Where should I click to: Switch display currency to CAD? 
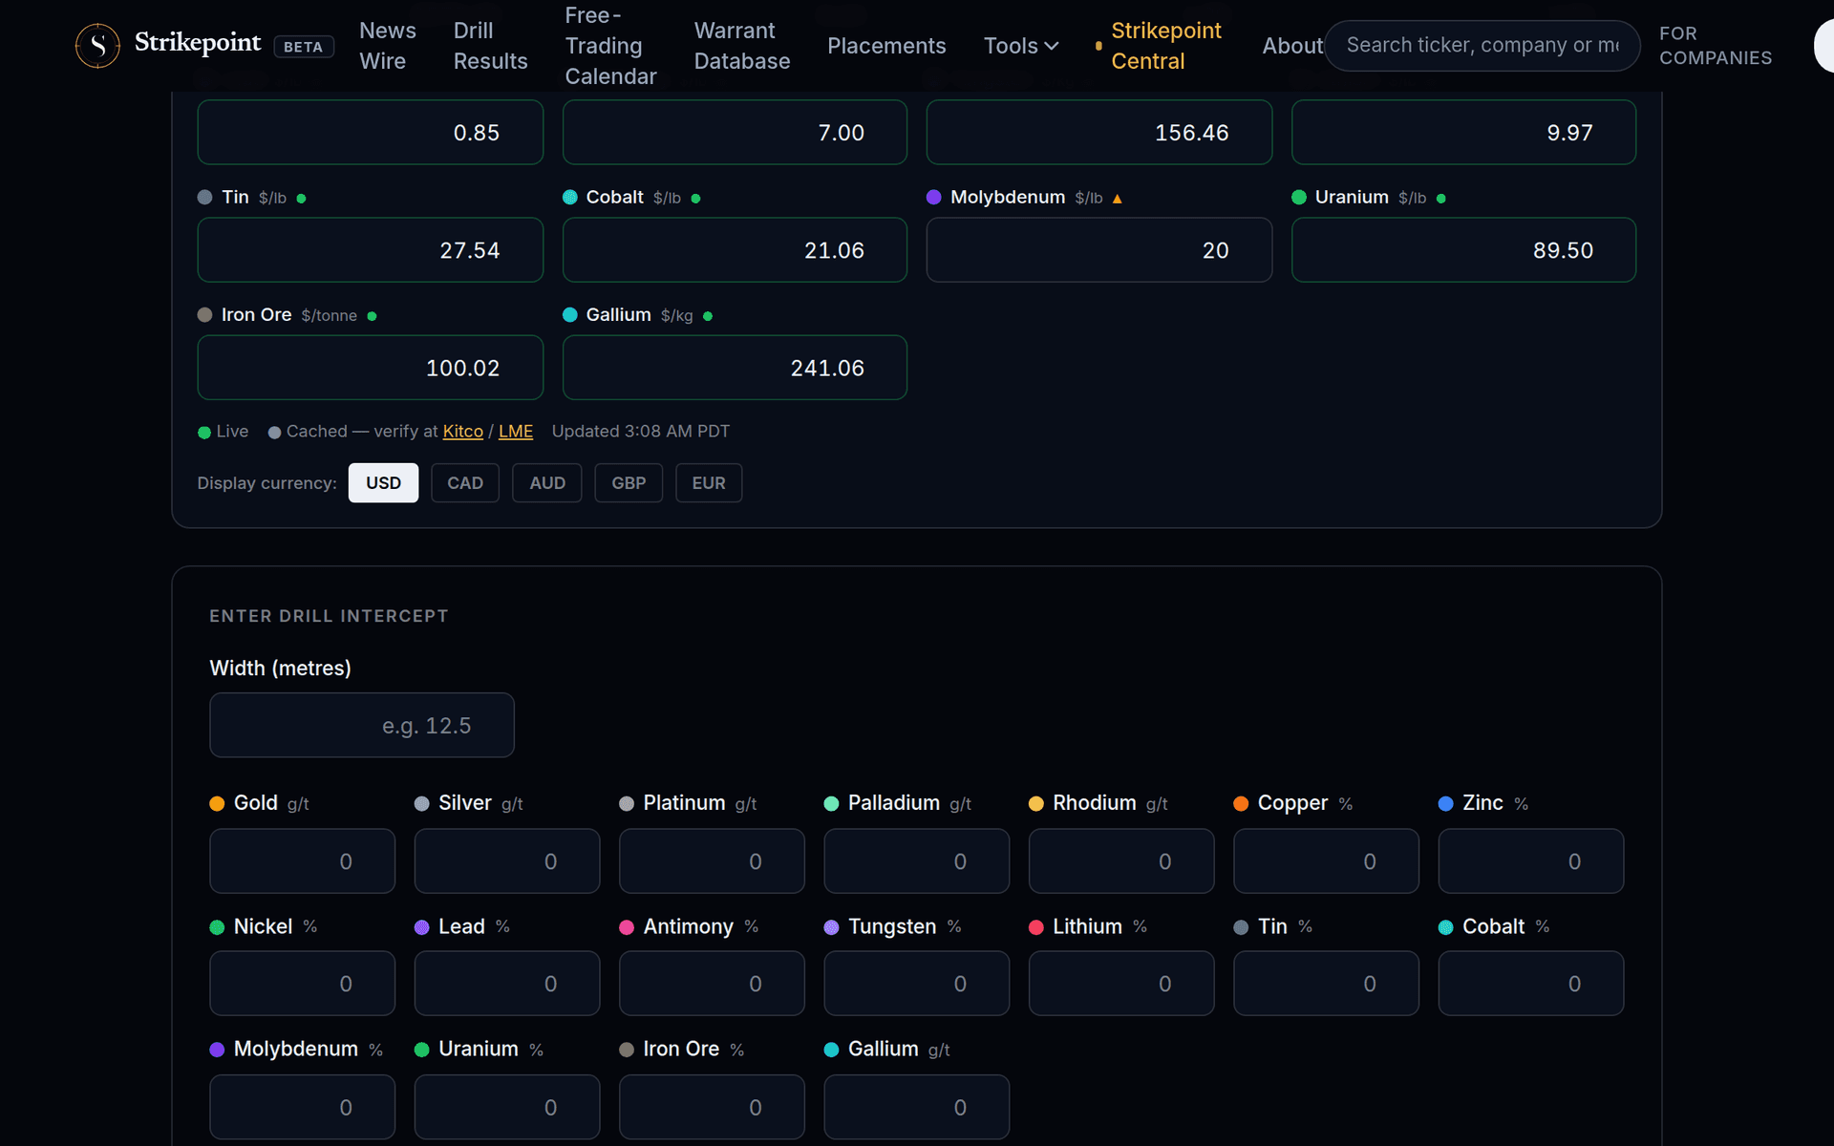[465, 483]
